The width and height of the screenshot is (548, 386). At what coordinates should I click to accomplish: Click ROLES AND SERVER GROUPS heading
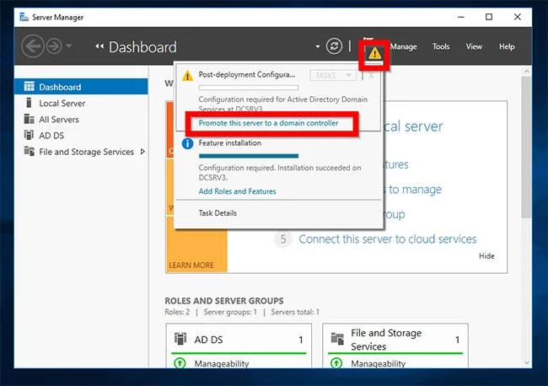click(224, 301)
